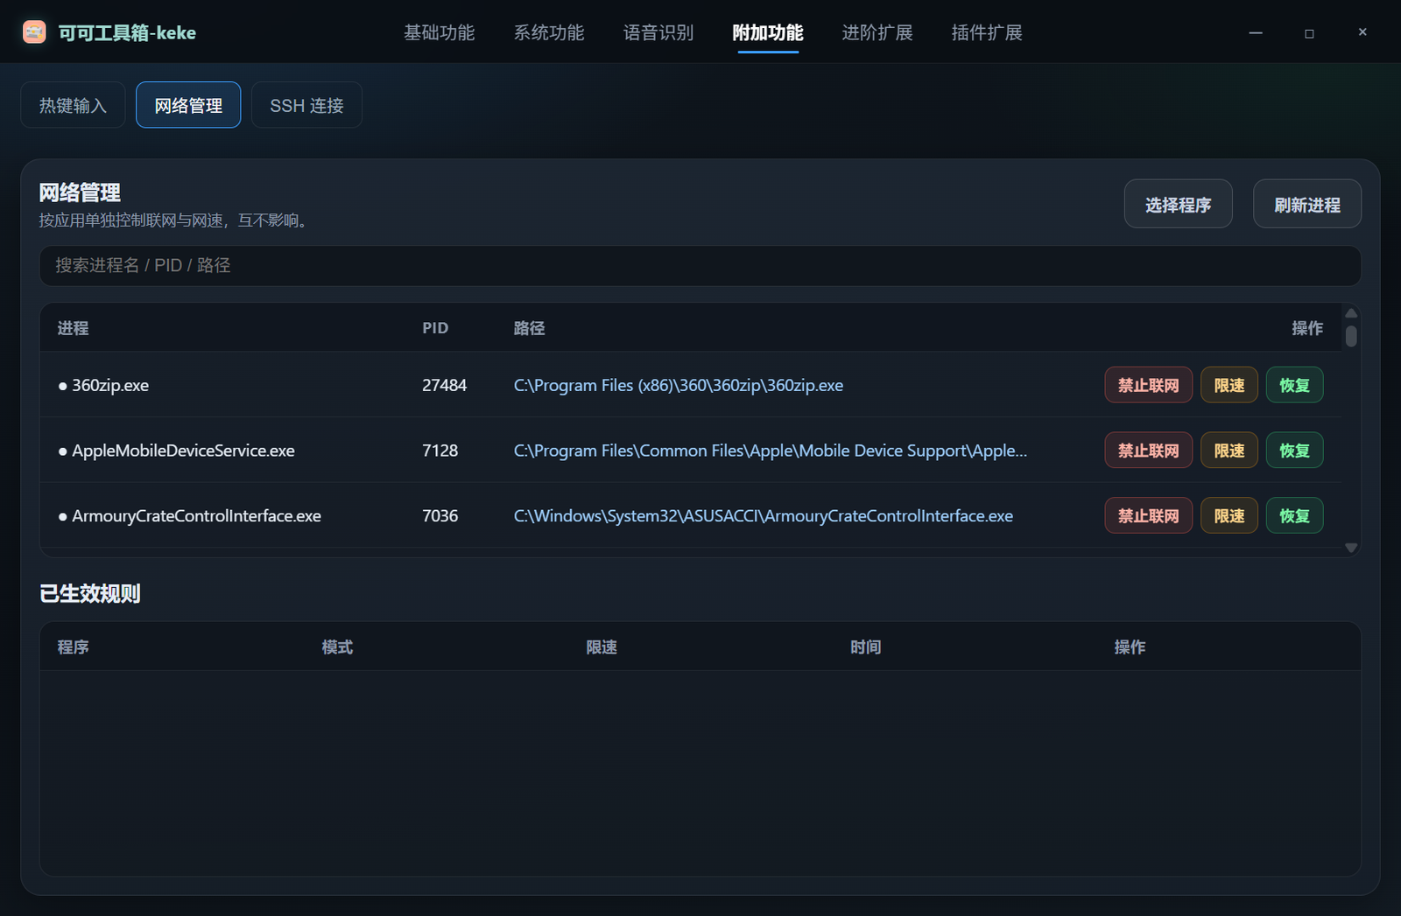Click 恢复 for AppleMobileDeviceService.exe

coord(1295,451)
